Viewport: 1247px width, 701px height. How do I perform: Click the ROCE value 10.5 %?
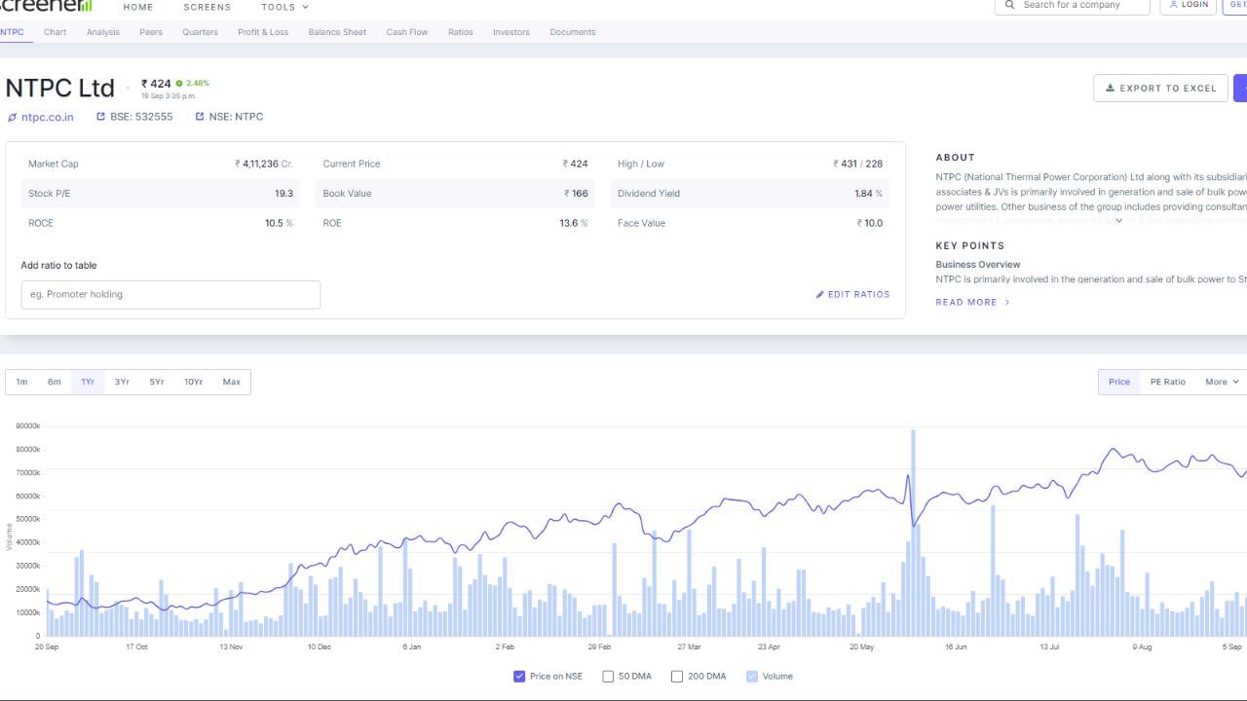point(279,223)
